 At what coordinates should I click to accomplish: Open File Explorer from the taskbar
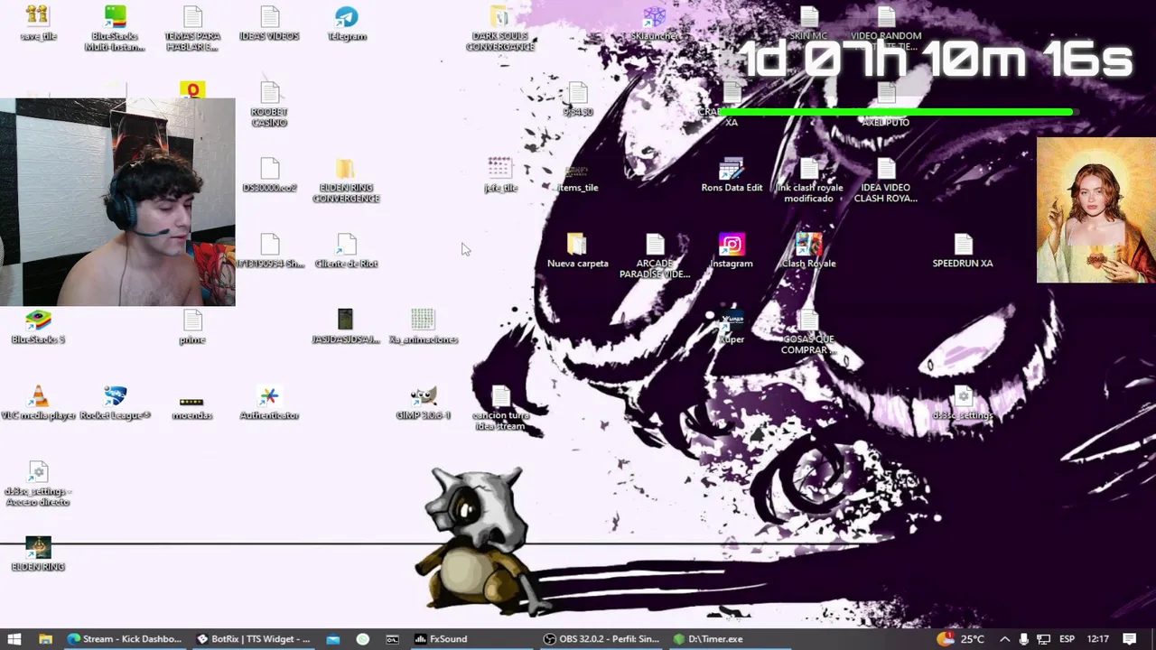[x=45, y=639]
